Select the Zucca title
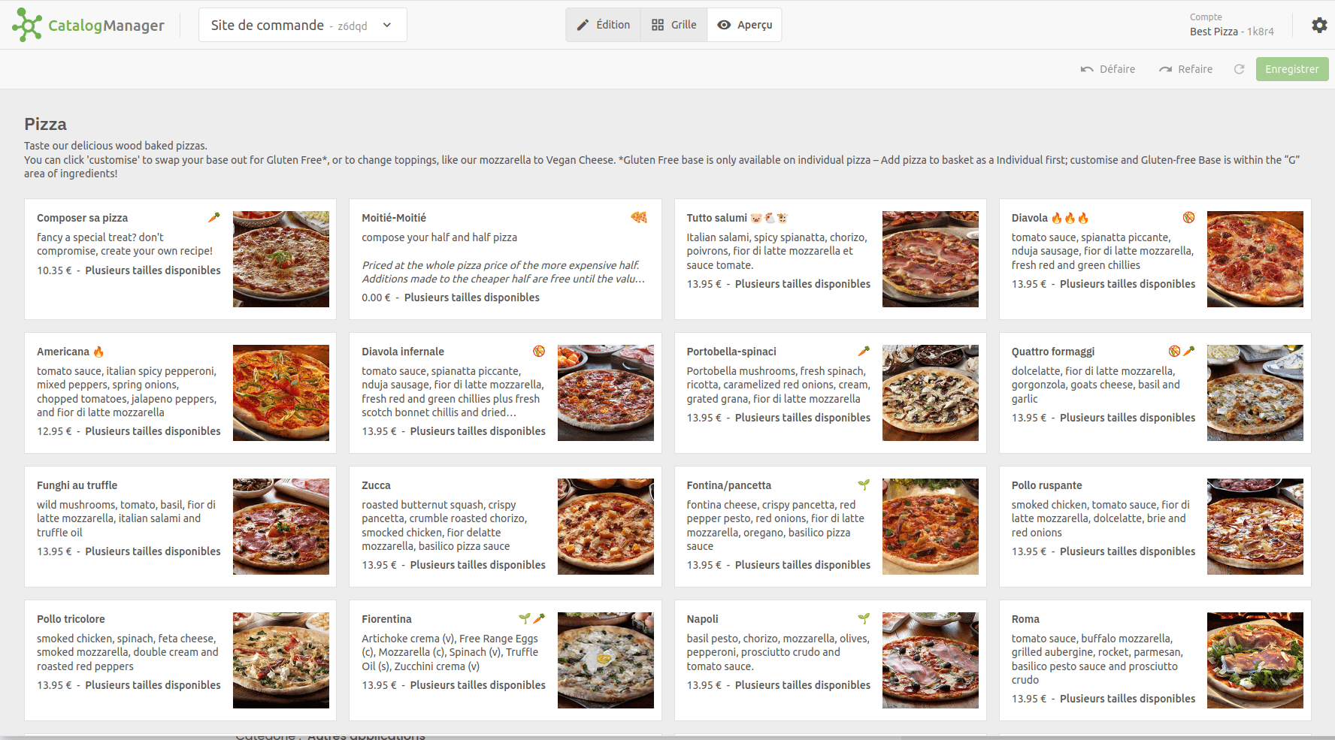This screenshot has height=740, width=1335. pyautogui.click(x=376, y=485)
